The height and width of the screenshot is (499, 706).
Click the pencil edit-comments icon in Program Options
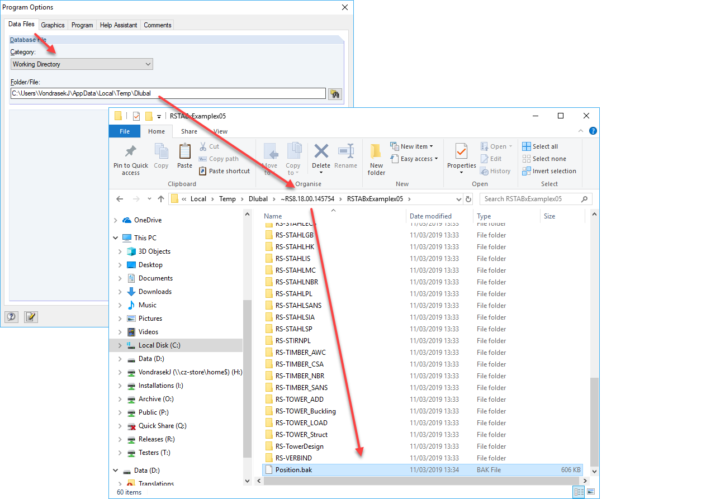[x=31, y=317]
